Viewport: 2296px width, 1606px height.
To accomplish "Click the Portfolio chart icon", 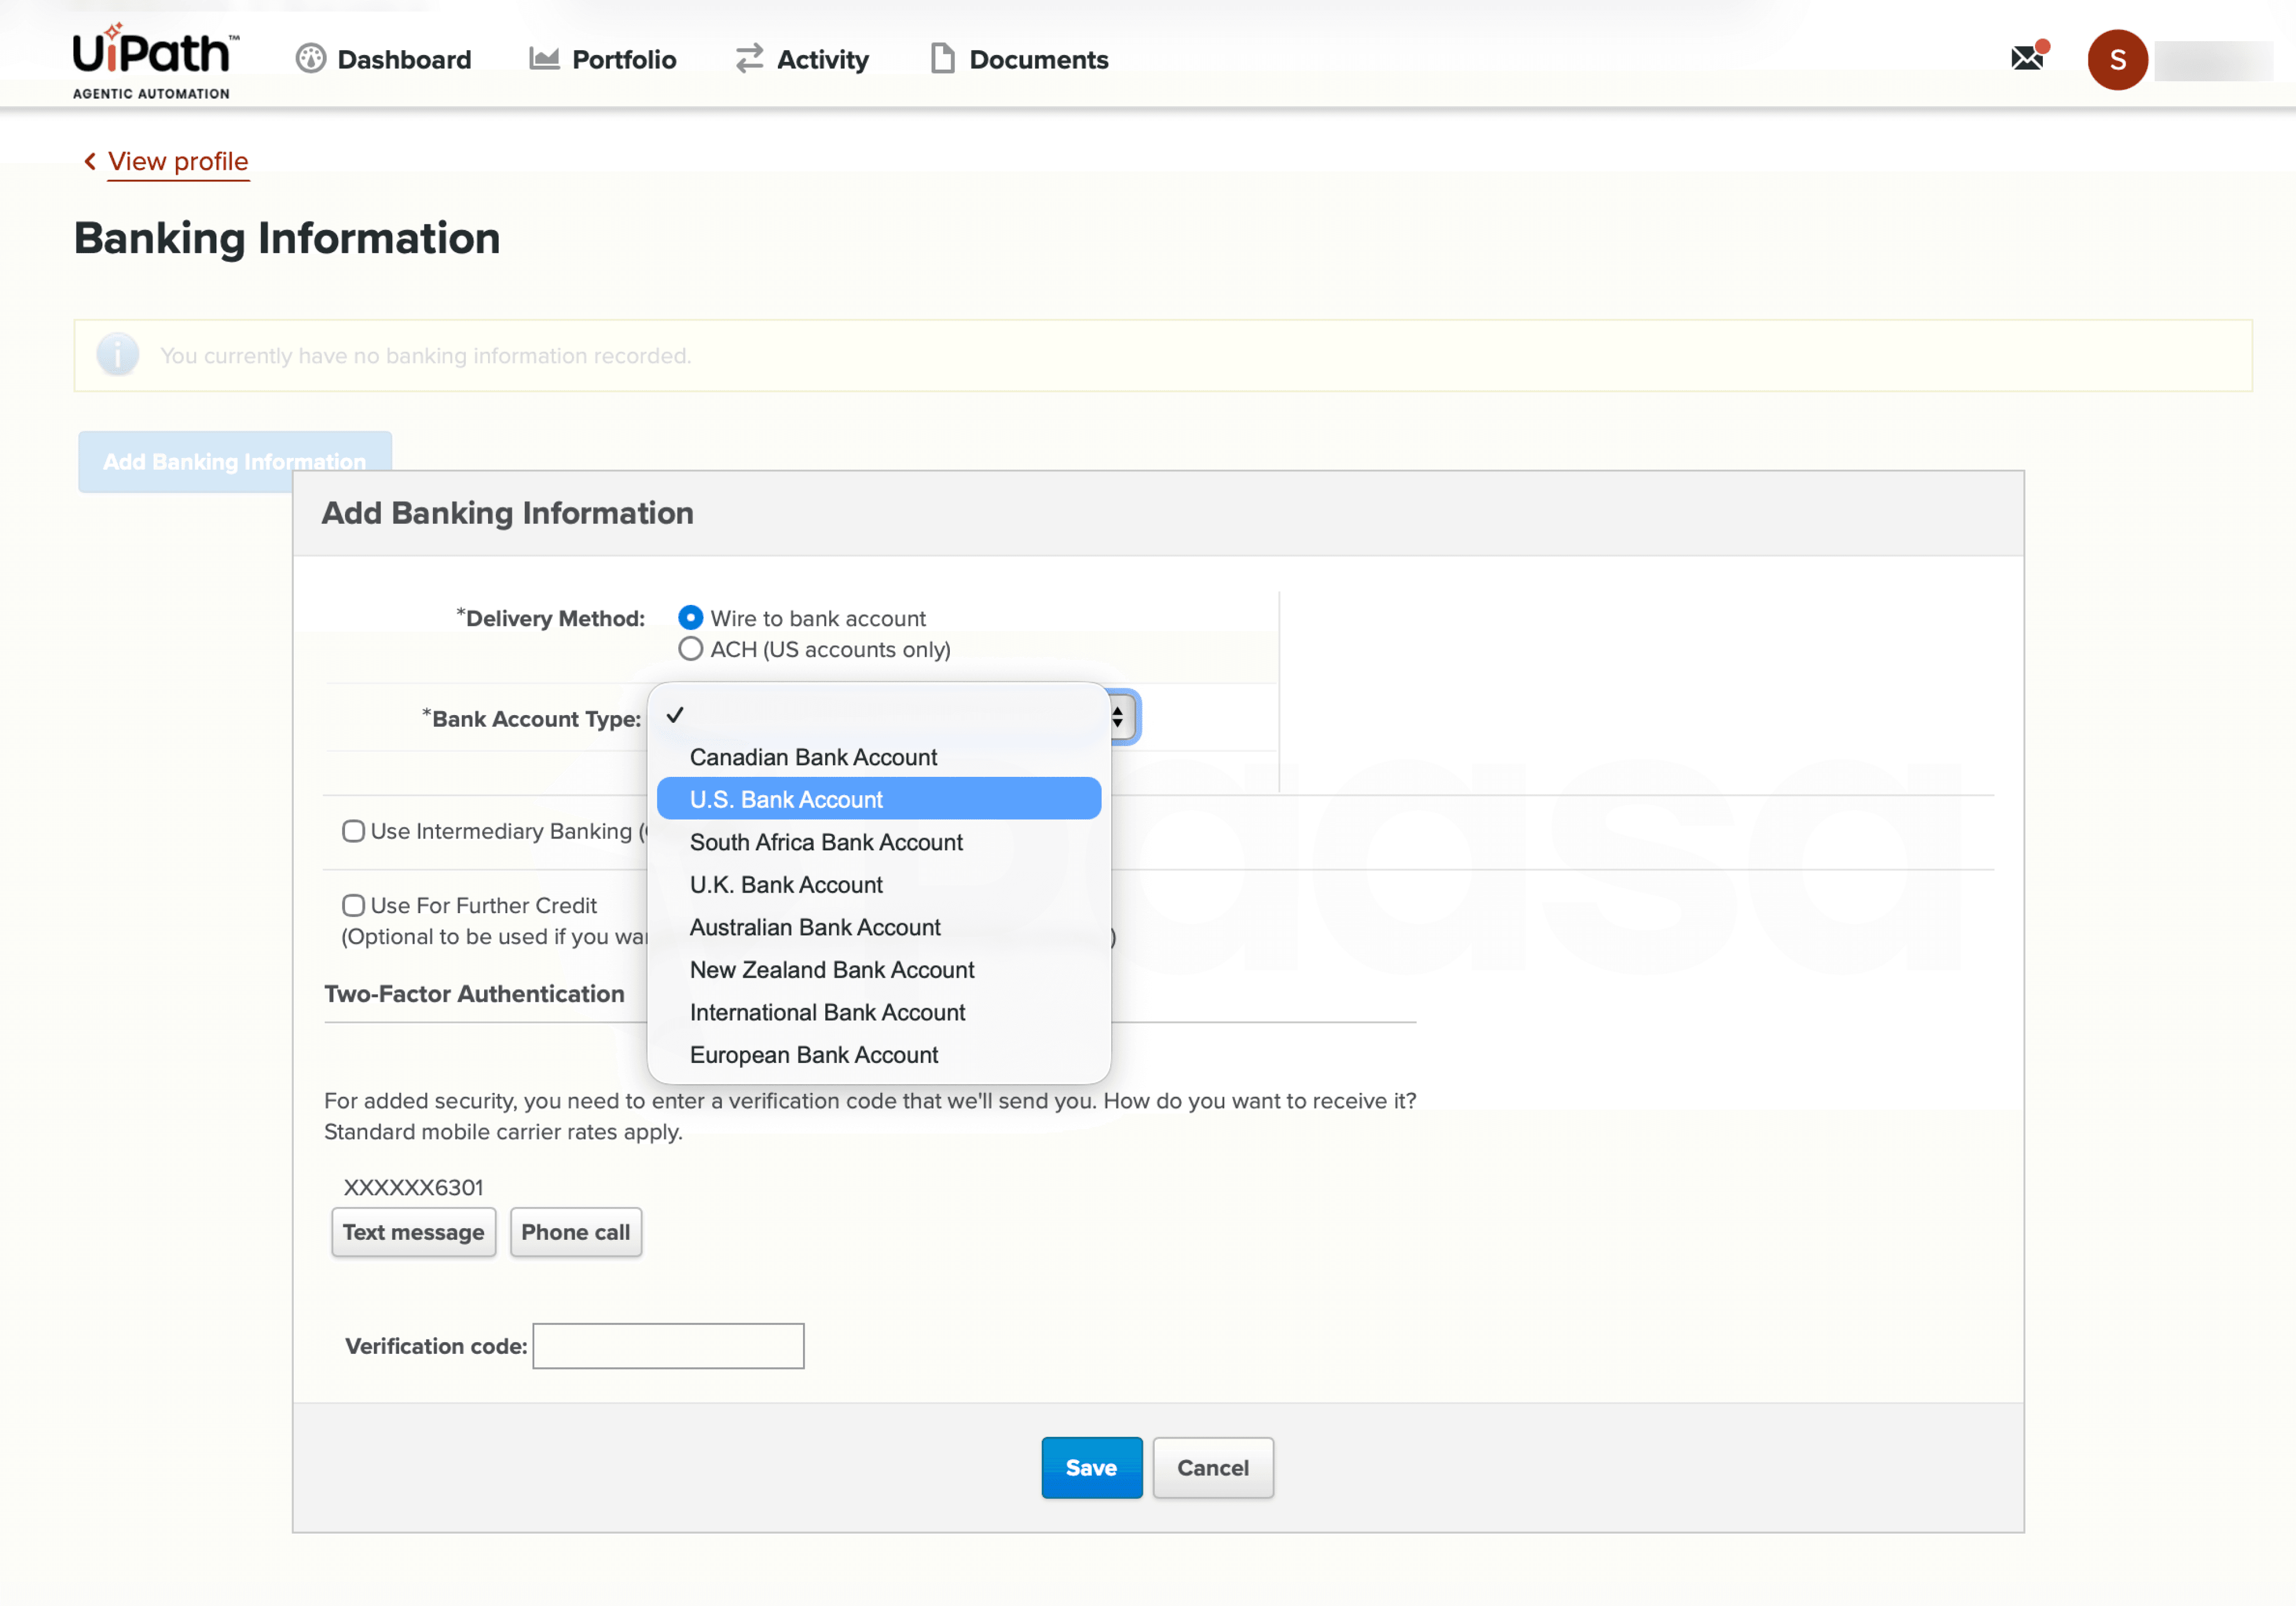I will 544,59.
